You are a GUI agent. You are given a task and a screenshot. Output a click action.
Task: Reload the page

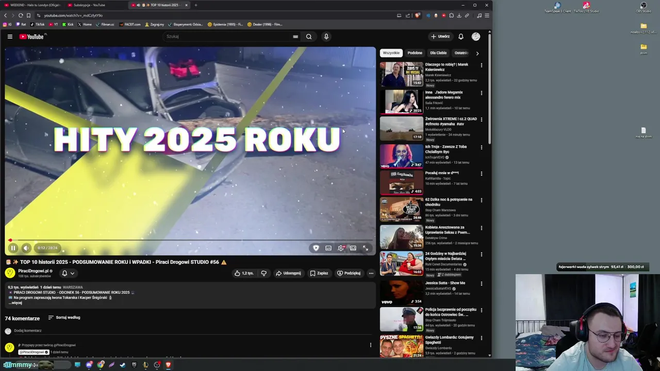click(21, 15)
